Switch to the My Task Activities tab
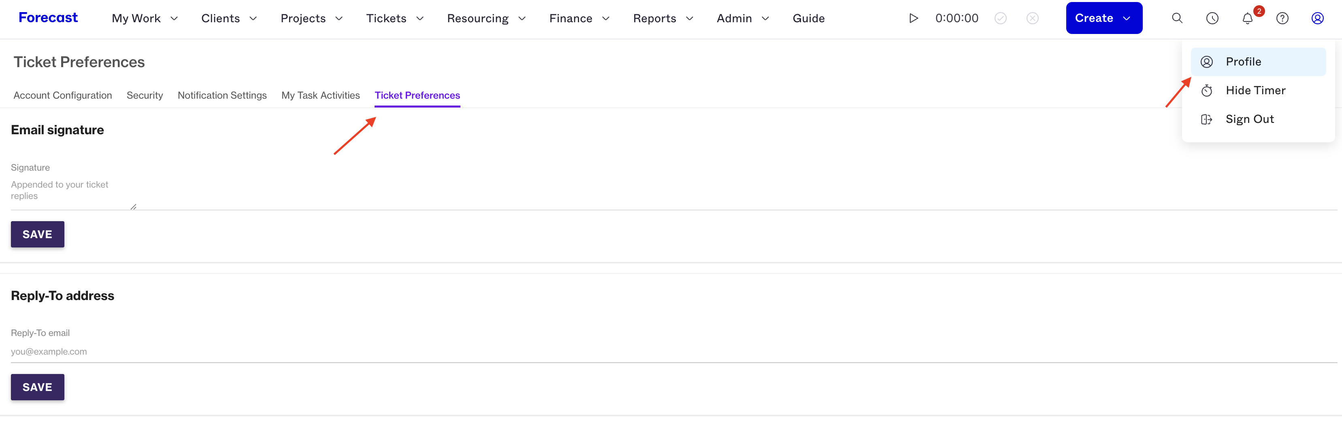Image resolution: width=1342 pixels, height=448 pixels. (320, 96)
